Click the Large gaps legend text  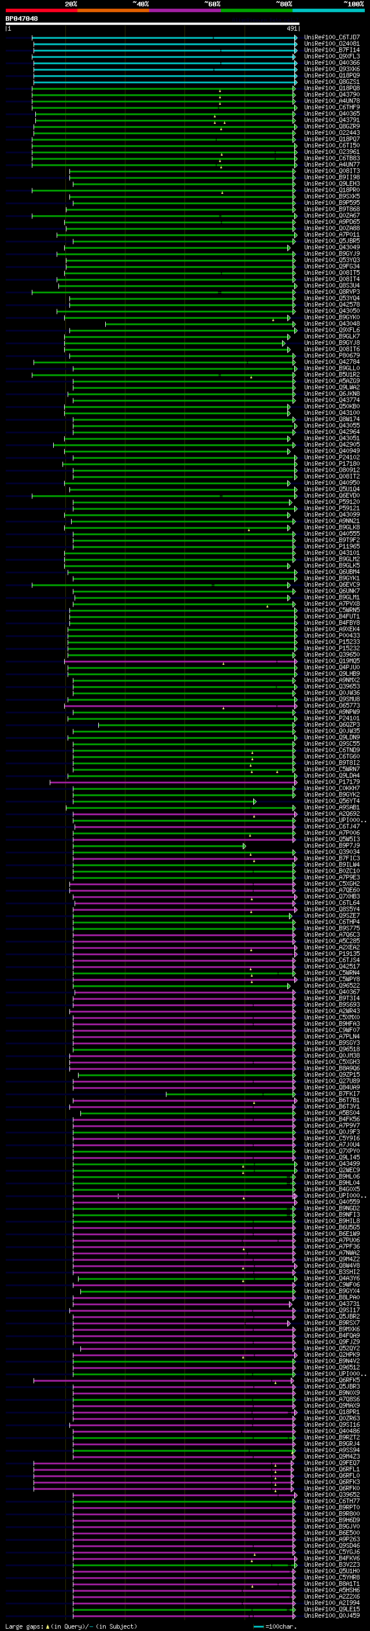click(x=71, y=1626)
